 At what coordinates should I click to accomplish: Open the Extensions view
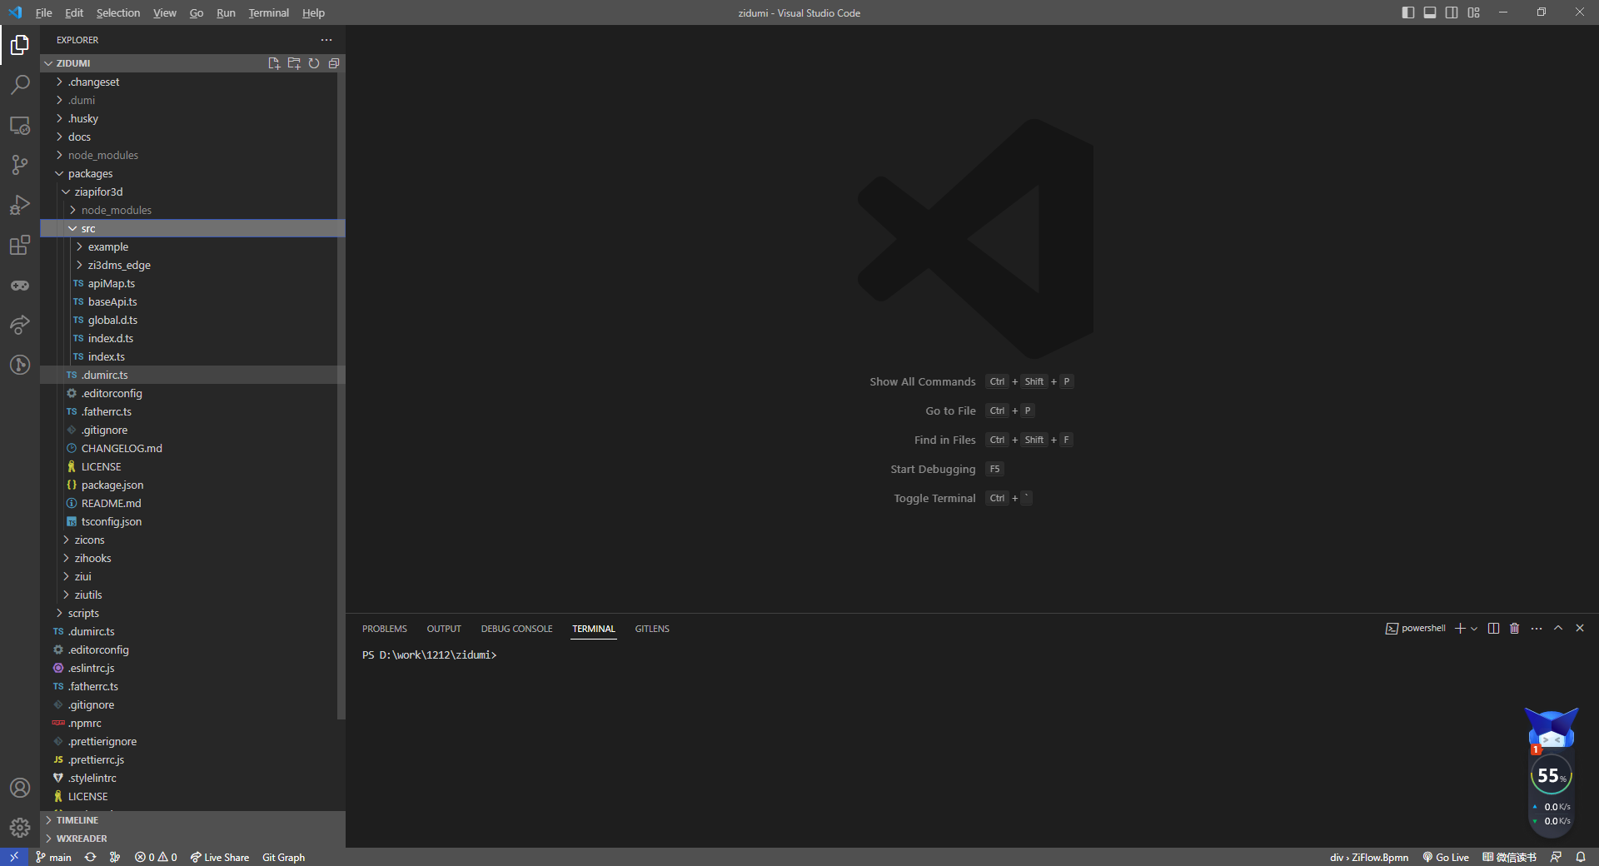click(x=20, y=245)
